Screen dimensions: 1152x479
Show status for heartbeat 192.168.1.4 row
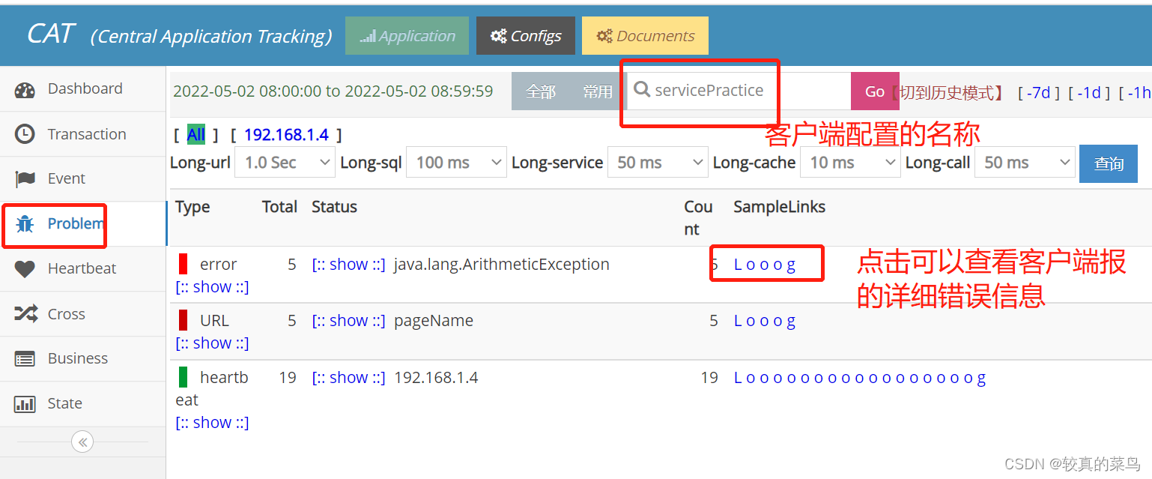(348, 378)
